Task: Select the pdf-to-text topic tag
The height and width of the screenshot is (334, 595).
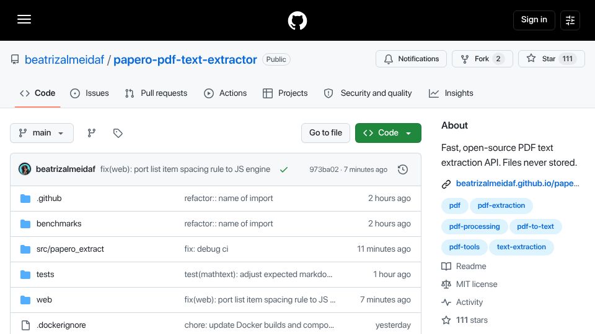Action: 535,226
